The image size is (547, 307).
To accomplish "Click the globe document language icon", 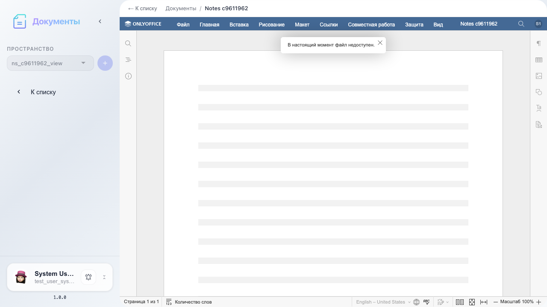I will click(x=417, y=302).
